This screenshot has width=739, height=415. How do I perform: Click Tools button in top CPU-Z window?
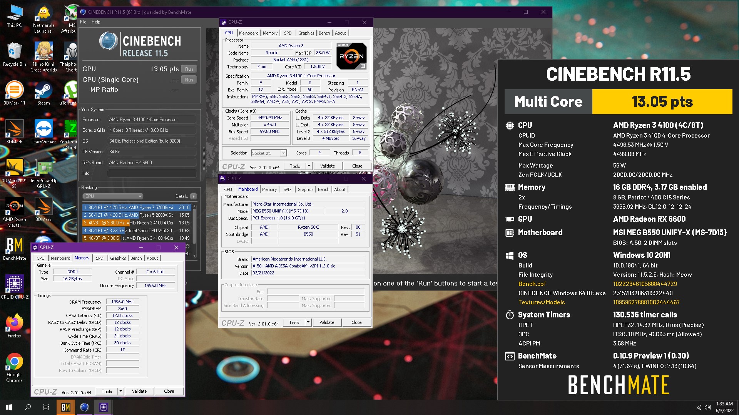click(x=295, y=166)
